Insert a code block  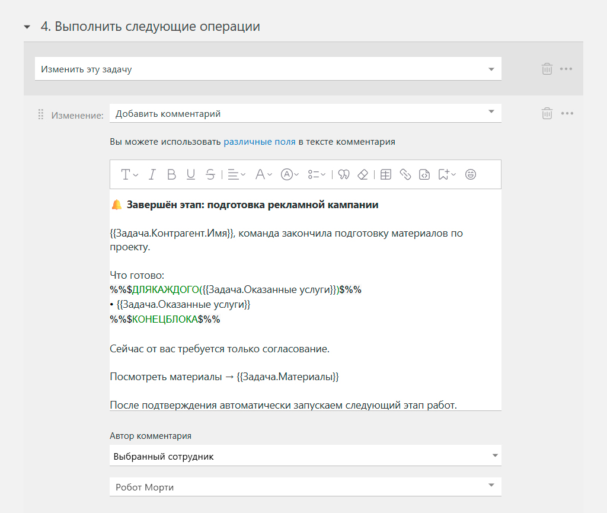(x=424, y=174)
